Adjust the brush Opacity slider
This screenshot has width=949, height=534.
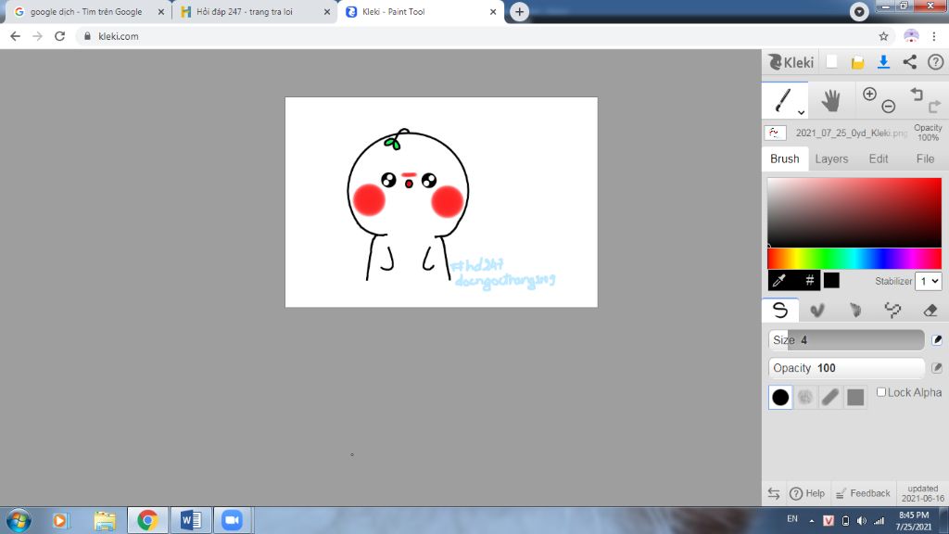[x=846, y=367]
